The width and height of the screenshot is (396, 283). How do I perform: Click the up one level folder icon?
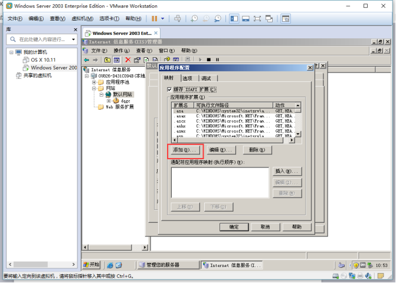pos(107,60)
